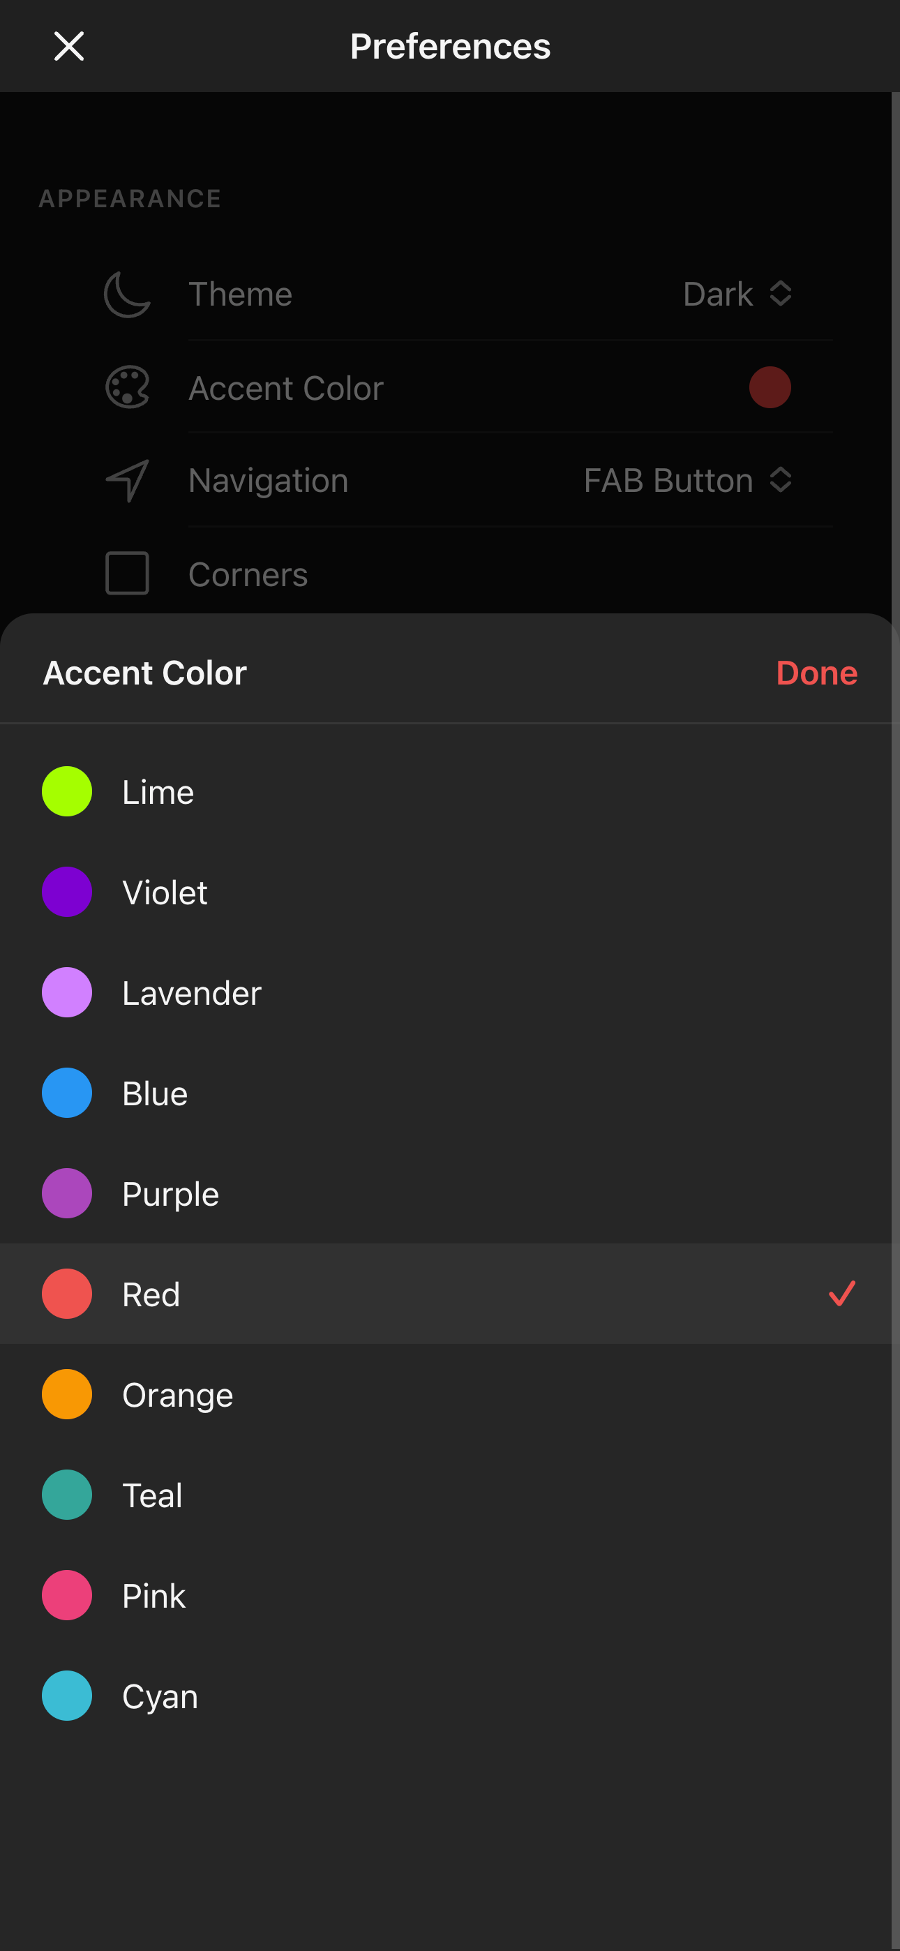Tap Done in Accent Color sheet
Viewport: 900px width, 1951px height.
[x=817, y=673]
